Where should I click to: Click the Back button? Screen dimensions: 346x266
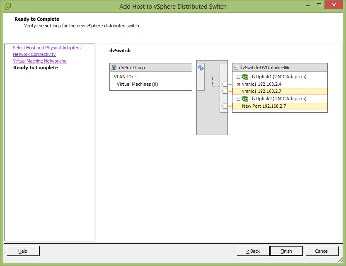coord(253,251)
